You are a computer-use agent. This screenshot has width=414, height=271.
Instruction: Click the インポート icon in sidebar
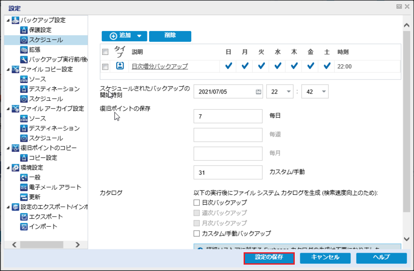coord(24,226)
